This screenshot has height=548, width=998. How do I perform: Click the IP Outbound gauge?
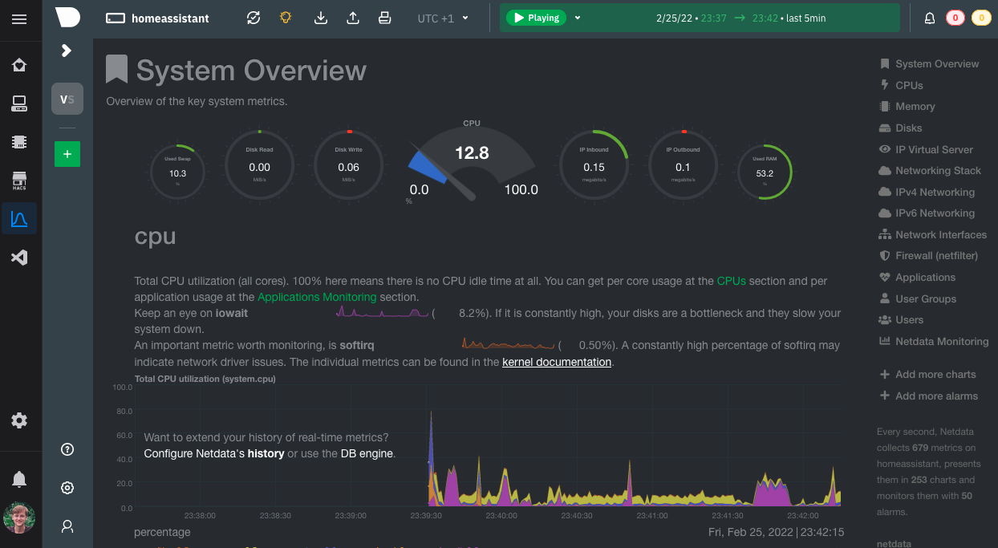pyautogui.click(x=683, y=166)
